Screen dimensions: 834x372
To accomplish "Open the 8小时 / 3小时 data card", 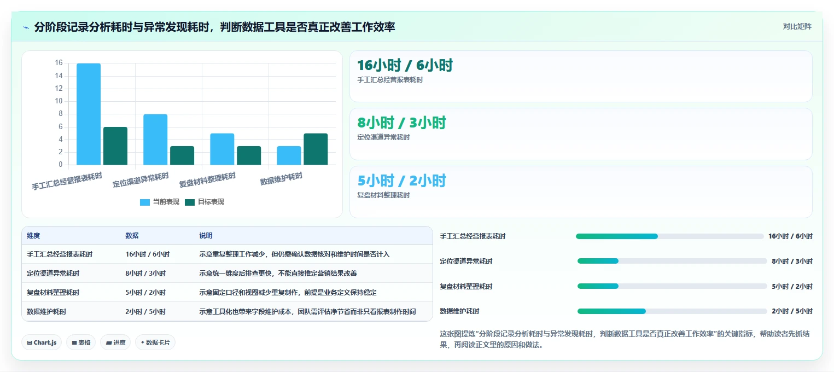I will (581, 134).
